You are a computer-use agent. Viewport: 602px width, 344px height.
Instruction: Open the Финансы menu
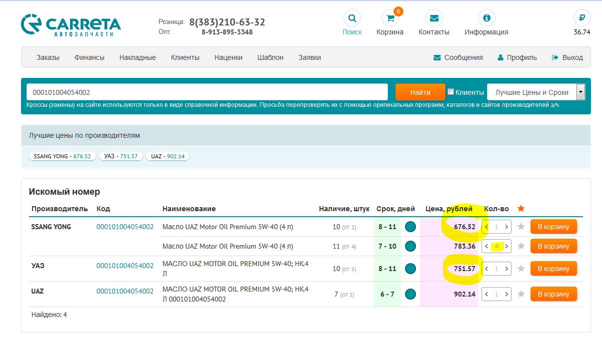coord(89,57)
